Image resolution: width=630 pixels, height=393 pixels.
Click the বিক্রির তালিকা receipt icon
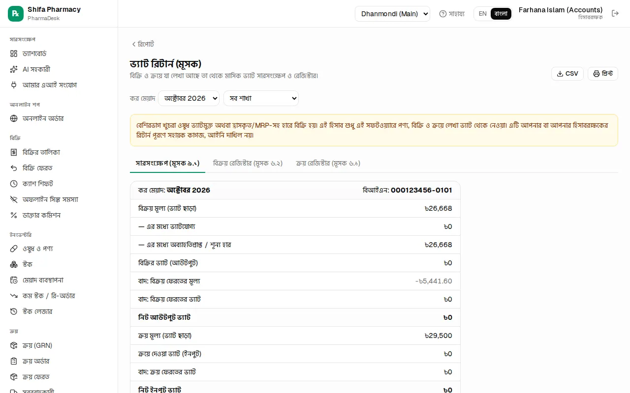[x=14, y=152]
